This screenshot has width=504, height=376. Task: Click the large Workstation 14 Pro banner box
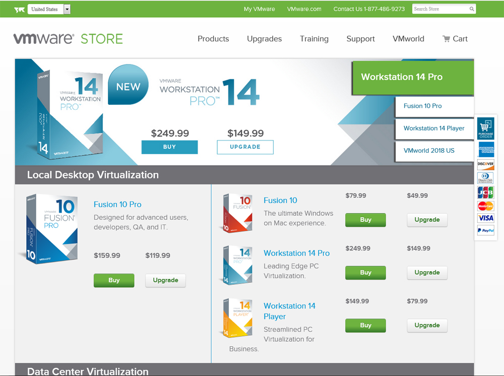pyautogui.click(x=69, y=114)
